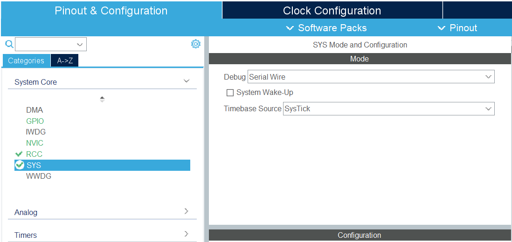Click the green checkmark beside RCC

coord(19,154)
